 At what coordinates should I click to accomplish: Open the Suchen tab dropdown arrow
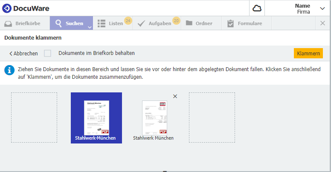tap(90, 27)
